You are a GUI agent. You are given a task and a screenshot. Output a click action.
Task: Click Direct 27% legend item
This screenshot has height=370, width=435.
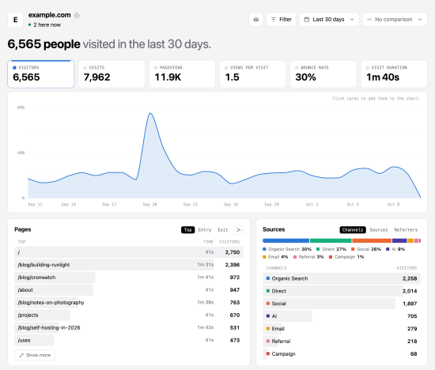point(331,249)
